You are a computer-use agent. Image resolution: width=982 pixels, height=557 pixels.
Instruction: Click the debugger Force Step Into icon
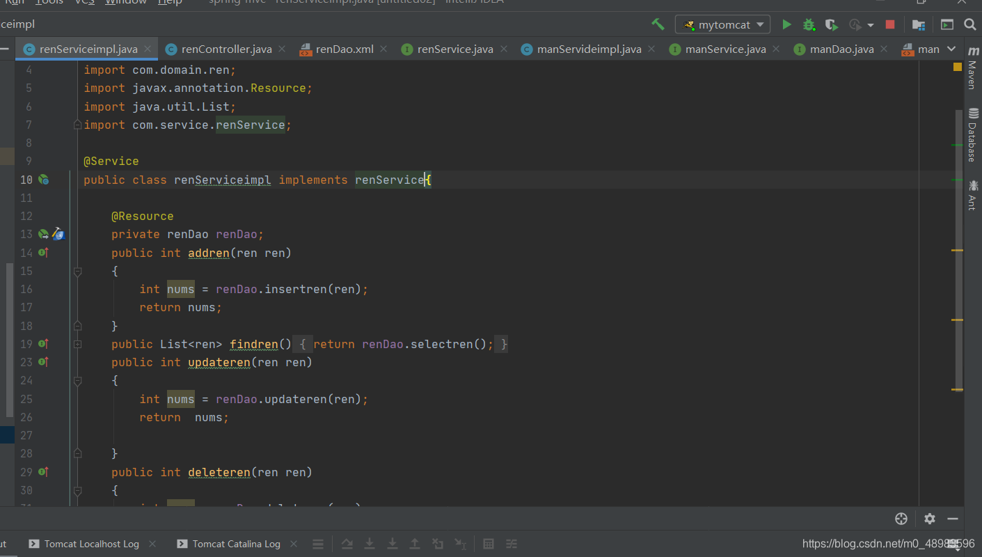pyautogui.click(x=393, y=544)
